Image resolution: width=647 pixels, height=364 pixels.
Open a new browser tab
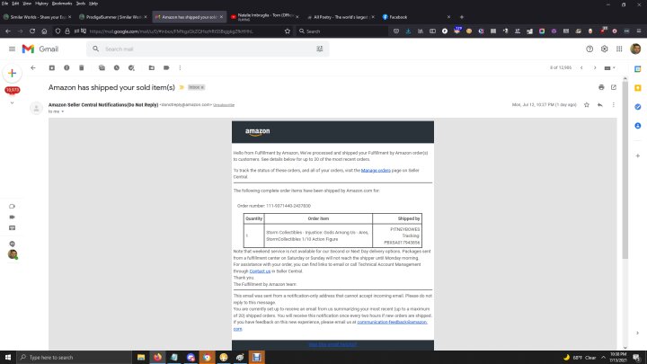[x=461, y=17]
